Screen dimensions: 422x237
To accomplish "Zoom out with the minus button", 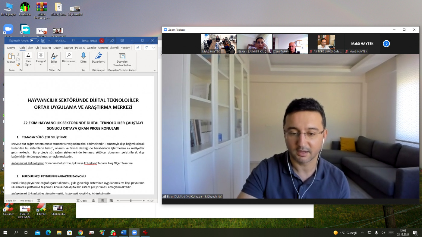I will [118, 201].
